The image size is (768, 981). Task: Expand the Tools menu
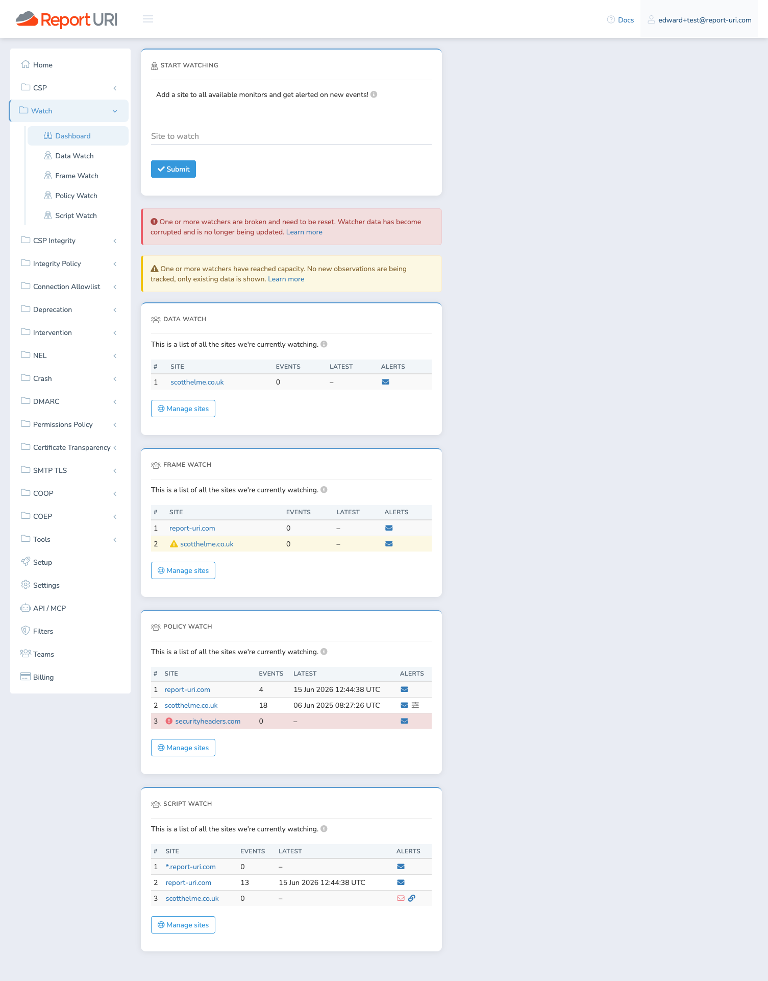[70, 539]
